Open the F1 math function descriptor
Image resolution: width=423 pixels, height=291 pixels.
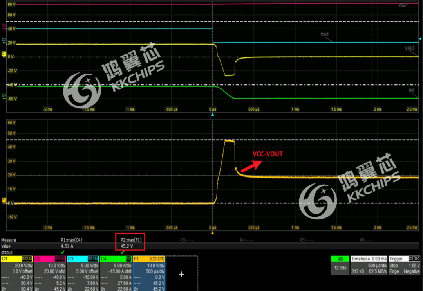pyautogui.click(x=149, y=273)
